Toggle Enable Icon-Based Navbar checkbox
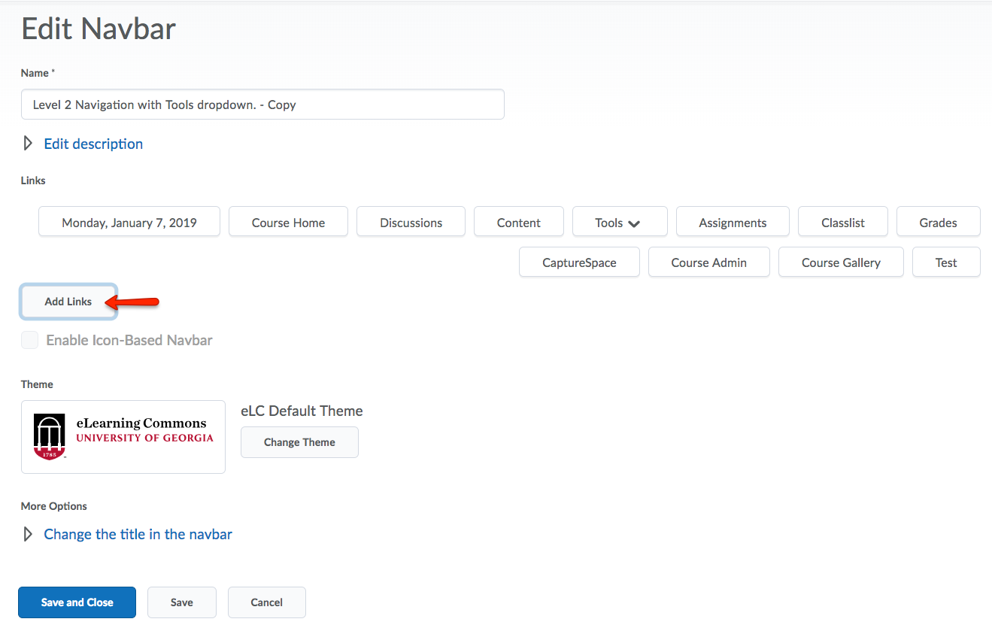This screenshot has width=992, height=628. [30, 341]
